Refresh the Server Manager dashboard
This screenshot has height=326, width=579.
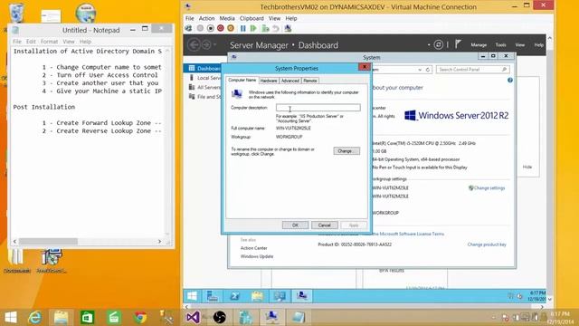[x=438, y=44]
